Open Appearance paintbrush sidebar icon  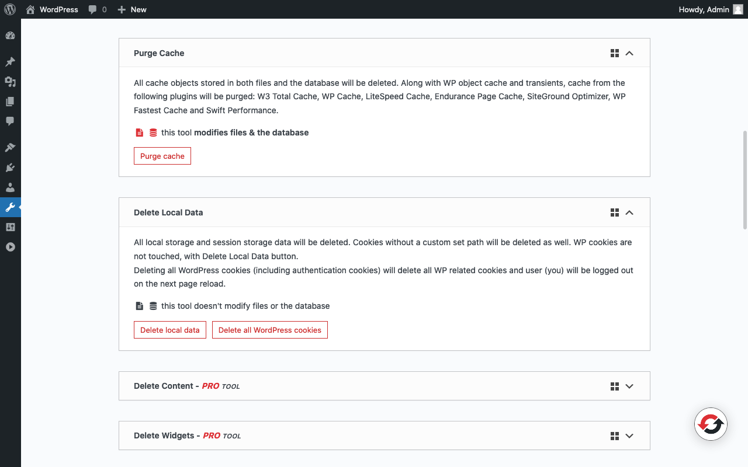coord(10,148)
